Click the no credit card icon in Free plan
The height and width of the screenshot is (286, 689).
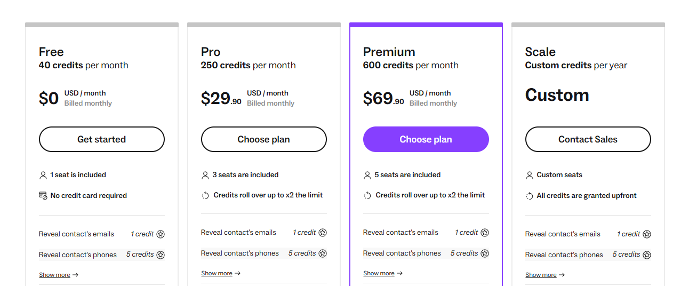[43, 196]
